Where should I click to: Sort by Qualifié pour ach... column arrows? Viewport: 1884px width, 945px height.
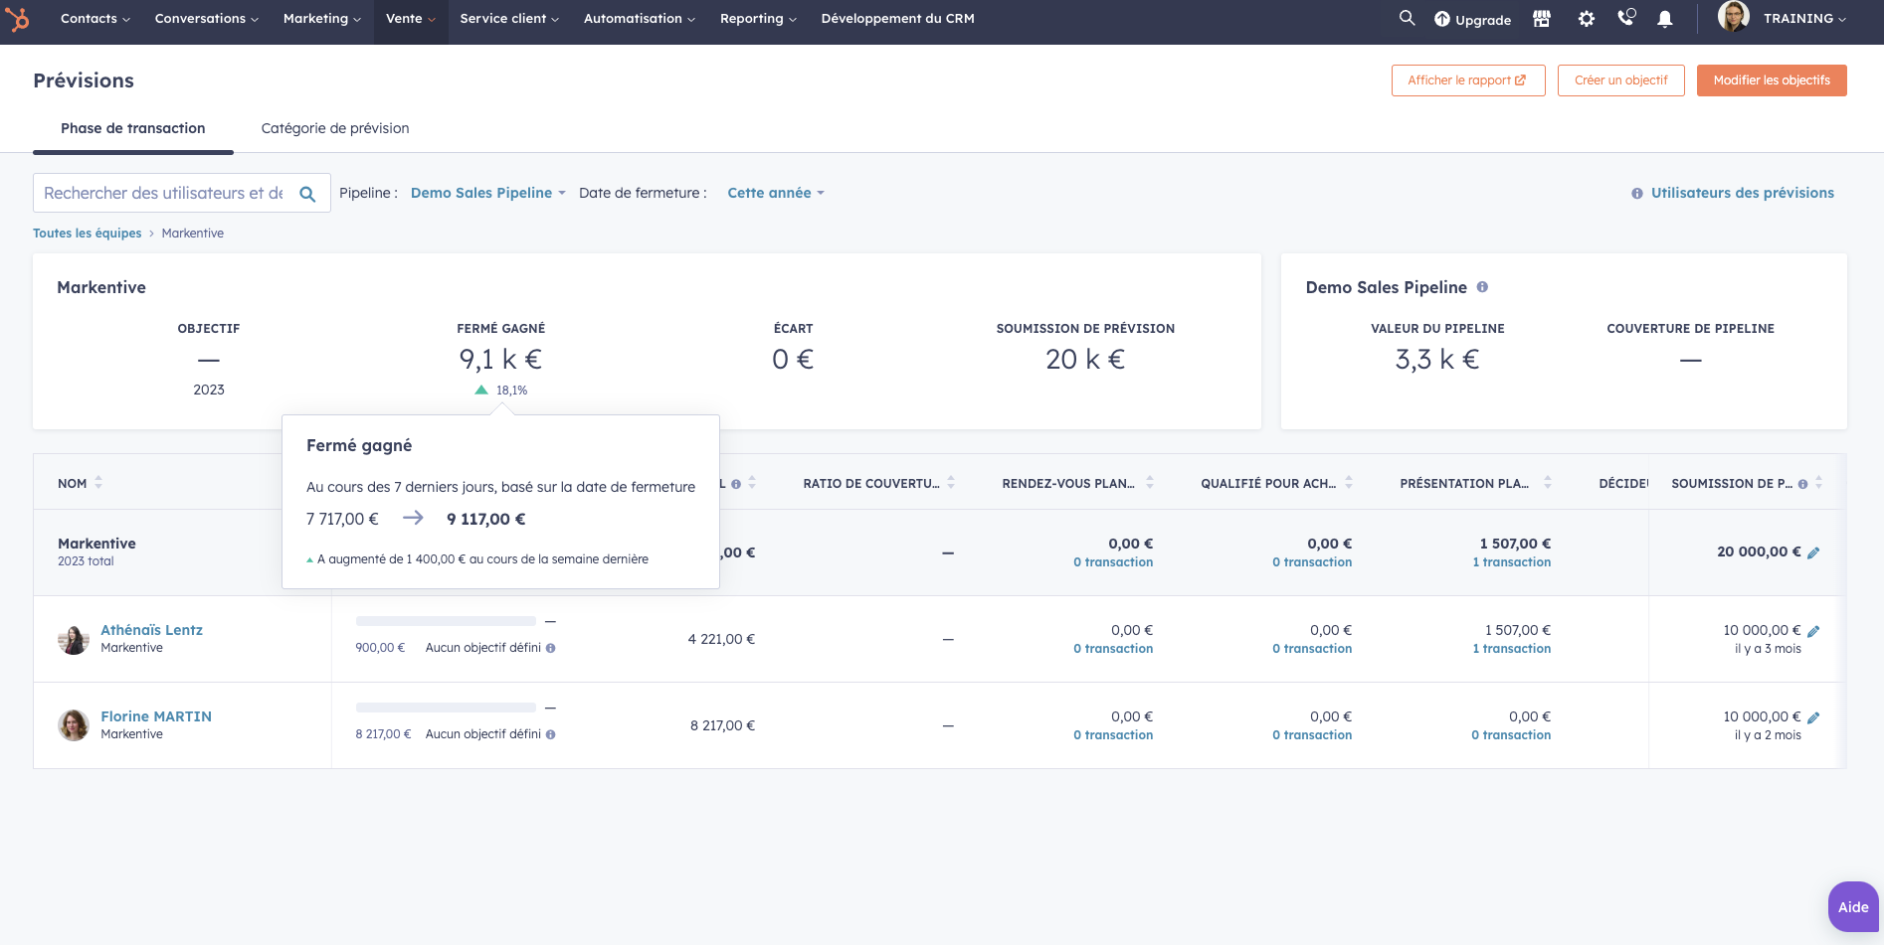tap(1349, 483)
